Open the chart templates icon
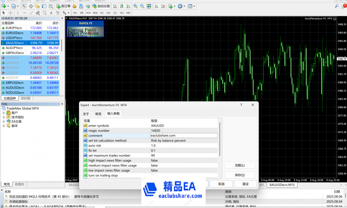This screenshot has width=347, height=208. 190,6
